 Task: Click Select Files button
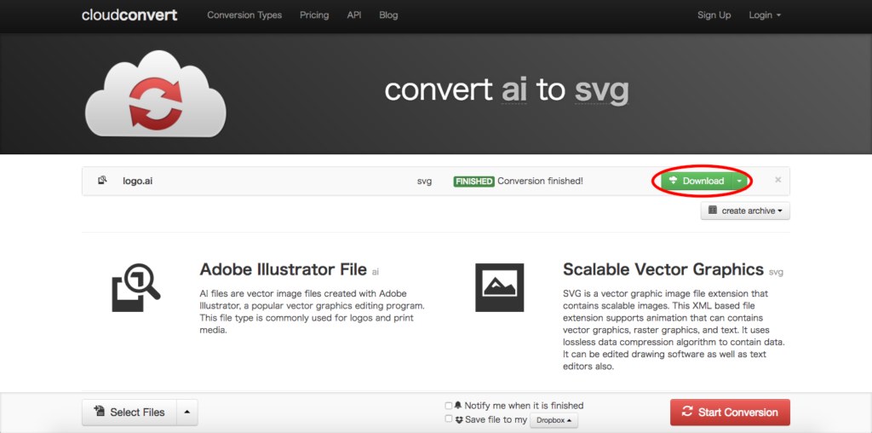click(x=129, y=413)
